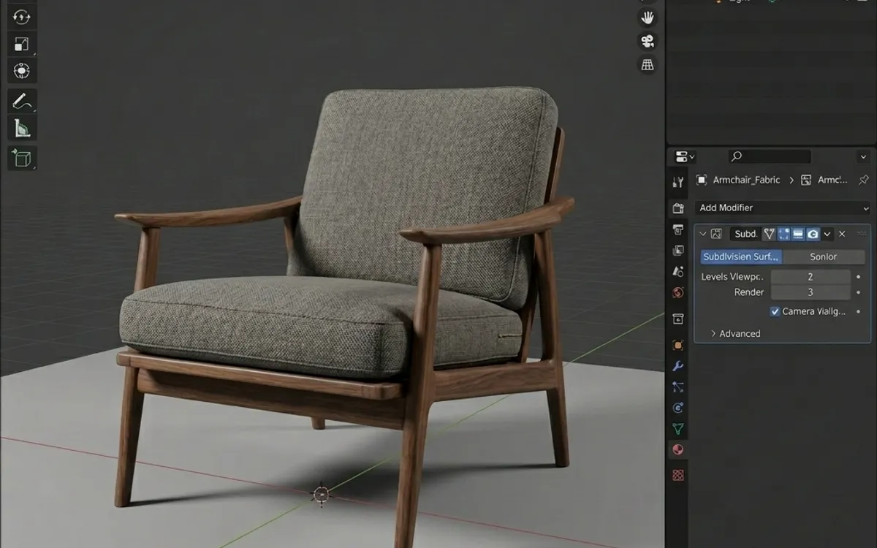Uncheck the Camera Viallg... checkbox
The height and width of the screenshot is (548, 877).
click(775, 311)
